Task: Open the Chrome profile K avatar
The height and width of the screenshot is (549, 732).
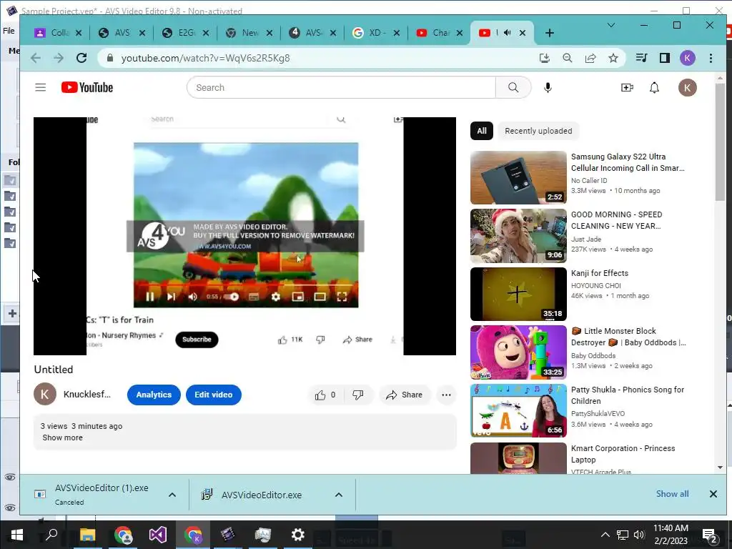Action: (x=687, y=58)
